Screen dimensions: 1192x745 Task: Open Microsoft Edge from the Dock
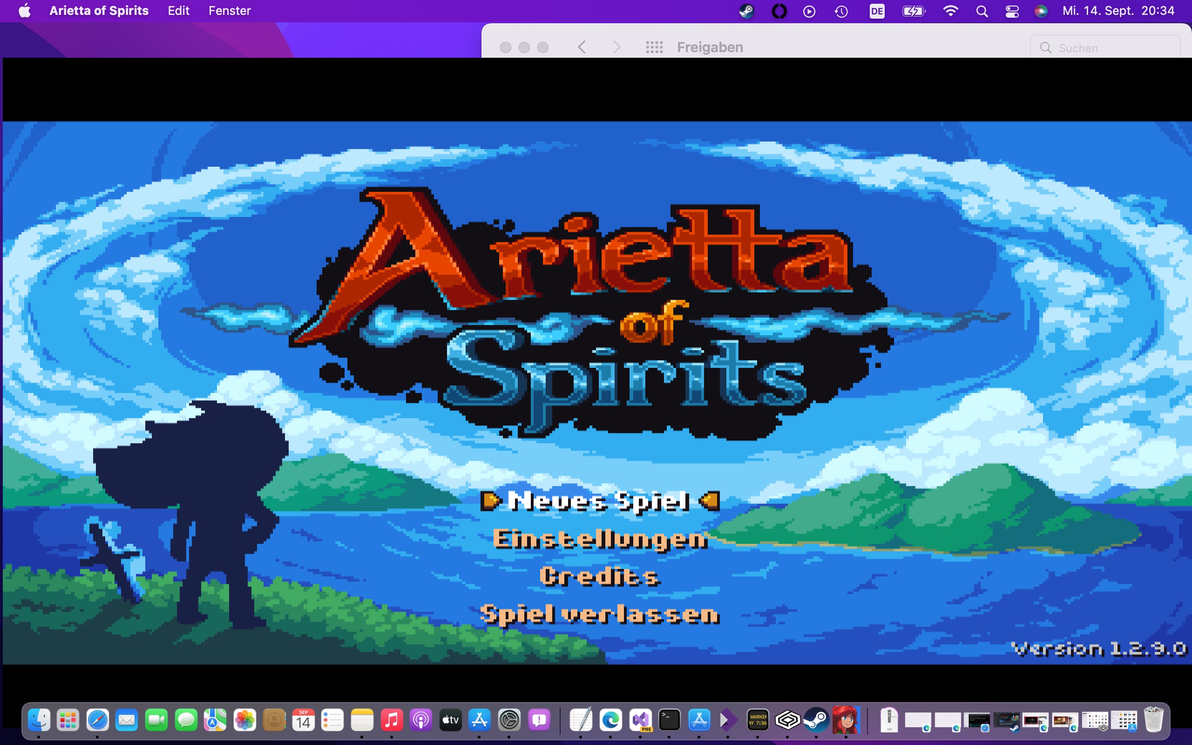tap(611, 720)
